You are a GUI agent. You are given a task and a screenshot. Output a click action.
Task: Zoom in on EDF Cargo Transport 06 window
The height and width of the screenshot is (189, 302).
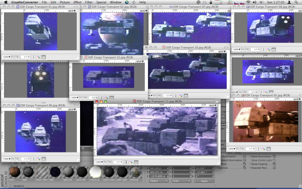[x=17, y=159]
